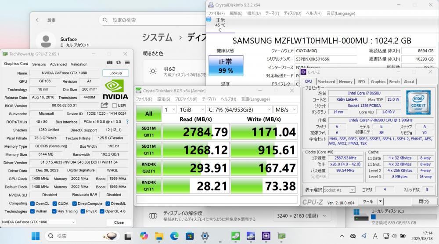Open File Explorer from the taskbar
439x244 pixels.
pyautogui.click(x=159, y=236)
